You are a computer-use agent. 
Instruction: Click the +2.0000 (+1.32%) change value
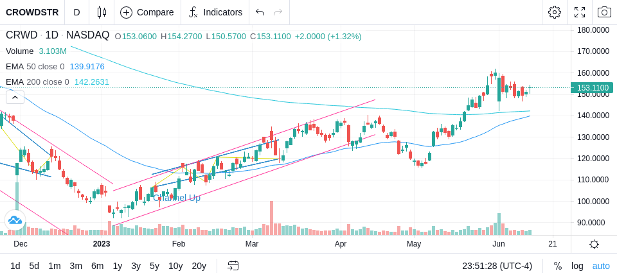pyautogui.click(x=328, y=37)
